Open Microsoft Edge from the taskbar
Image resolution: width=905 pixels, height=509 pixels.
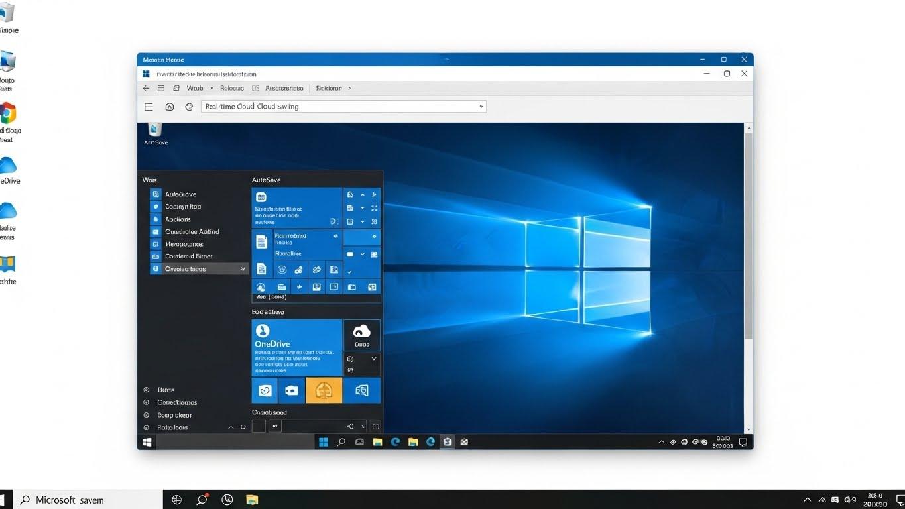396,442
